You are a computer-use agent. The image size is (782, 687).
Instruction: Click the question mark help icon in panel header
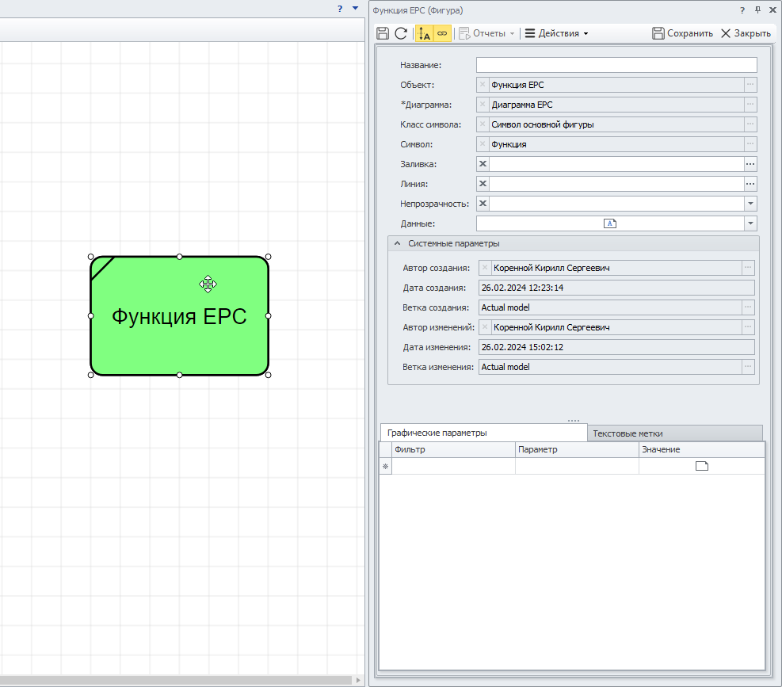742,10
